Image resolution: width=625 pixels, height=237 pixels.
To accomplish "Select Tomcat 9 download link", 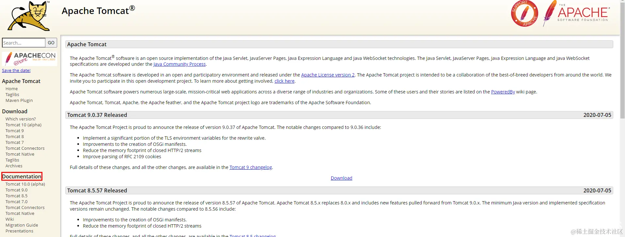I will [x=15, y=131].
